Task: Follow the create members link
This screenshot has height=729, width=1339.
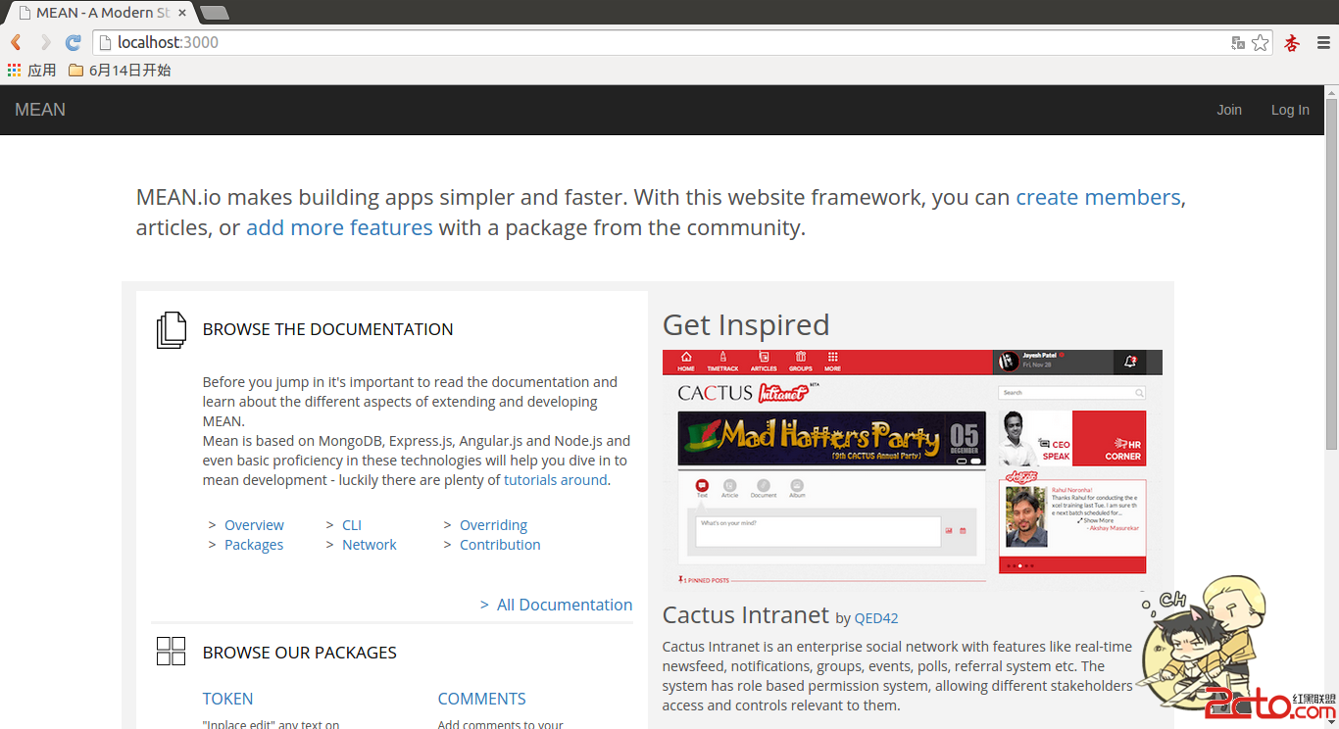Action: (x=1098, y=197)
